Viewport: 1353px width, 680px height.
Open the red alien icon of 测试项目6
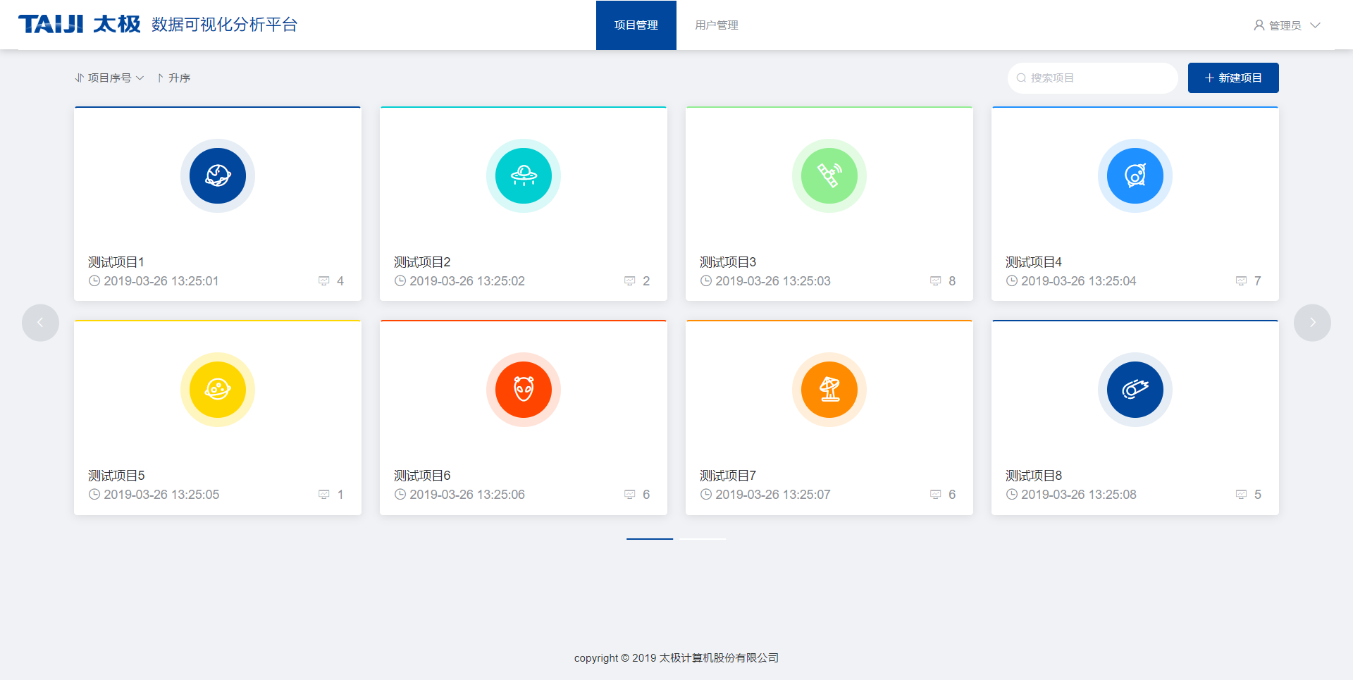click(x=524, y=389)
